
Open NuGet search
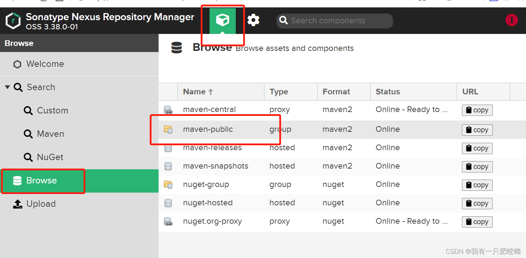[50, 157]
